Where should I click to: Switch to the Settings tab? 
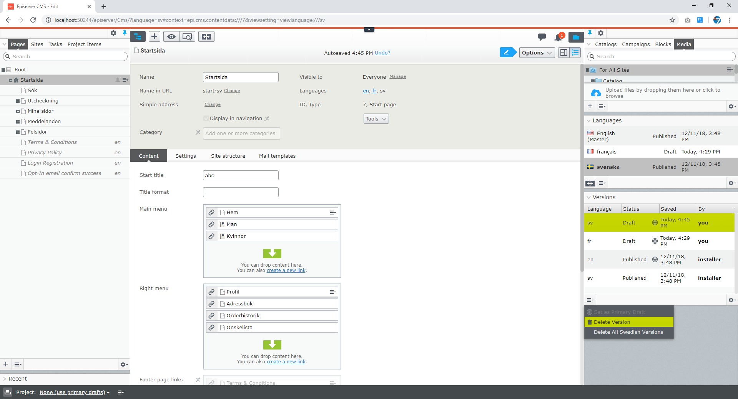pos(186,156)
